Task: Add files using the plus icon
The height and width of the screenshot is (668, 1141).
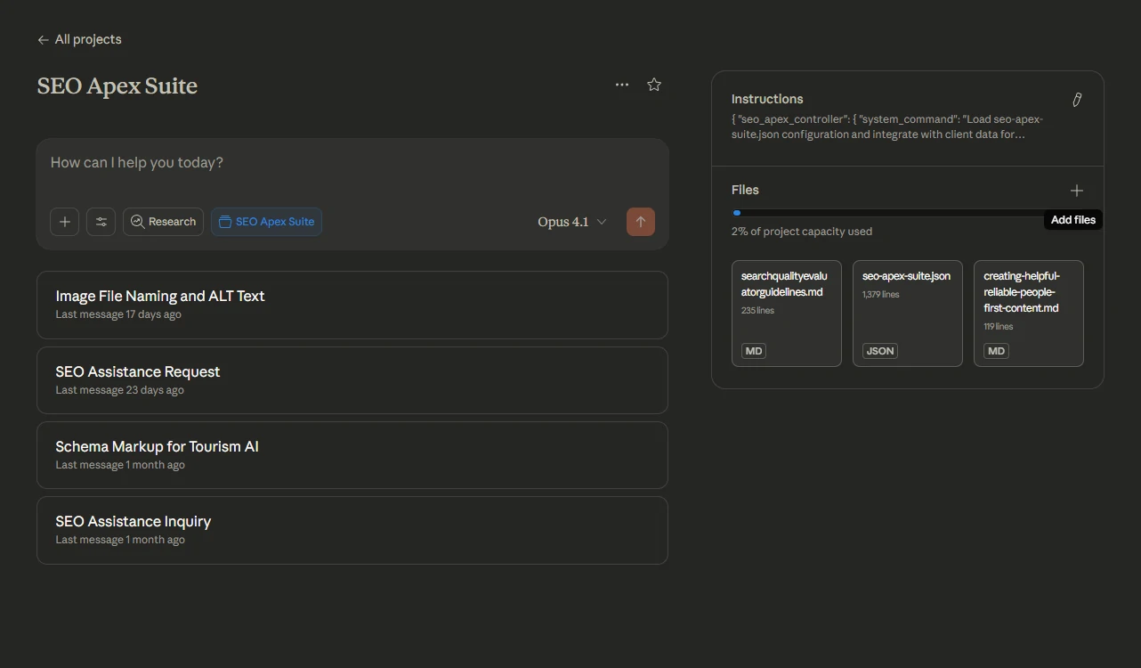Action: pyautogui.click(x=1077, y=191)
